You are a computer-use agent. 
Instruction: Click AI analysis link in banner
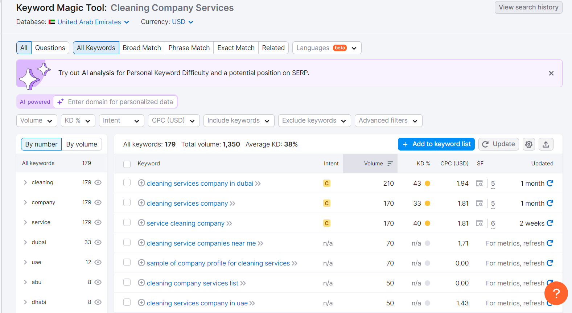[x=98, y=73]
